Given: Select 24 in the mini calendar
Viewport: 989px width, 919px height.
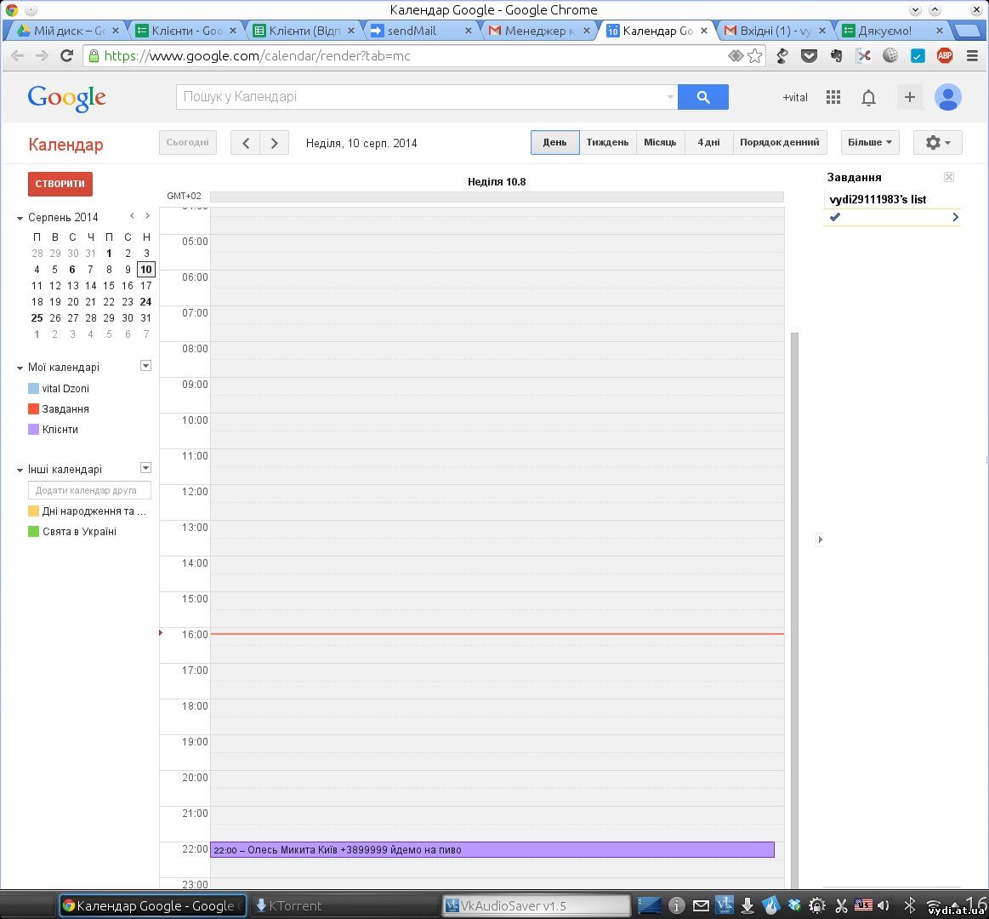Looking at the screenshot, I should (145, 302).
